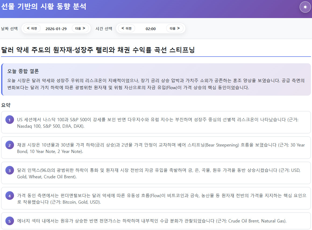Select the number 1 summary badge

10,120
